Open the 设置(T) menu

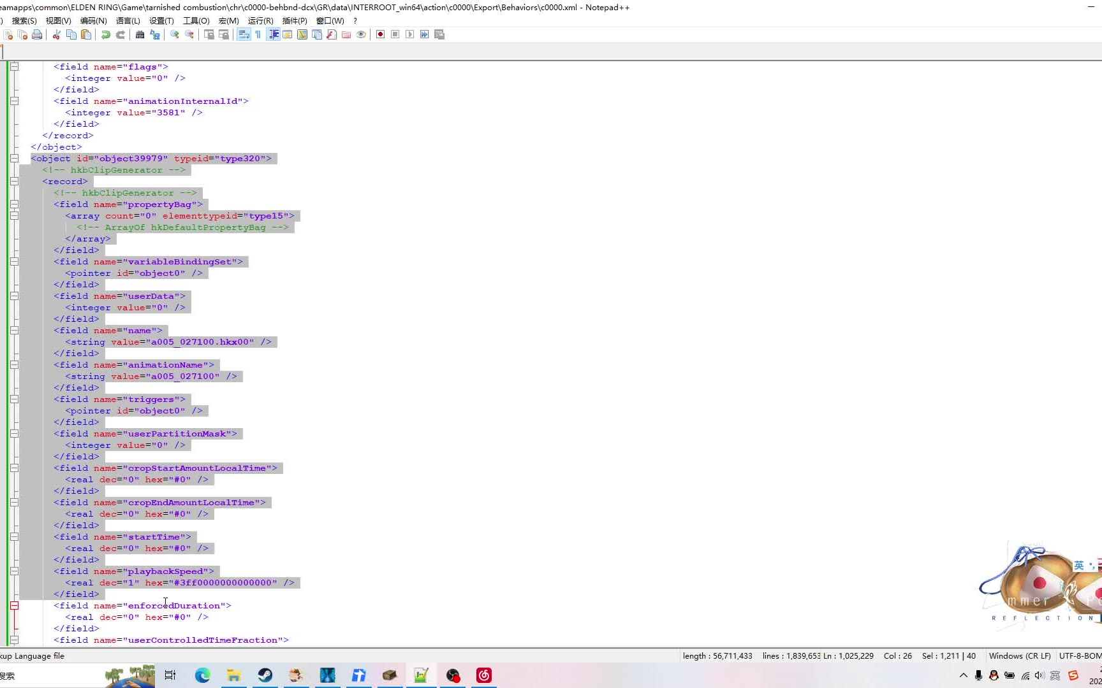click(161, 21)
